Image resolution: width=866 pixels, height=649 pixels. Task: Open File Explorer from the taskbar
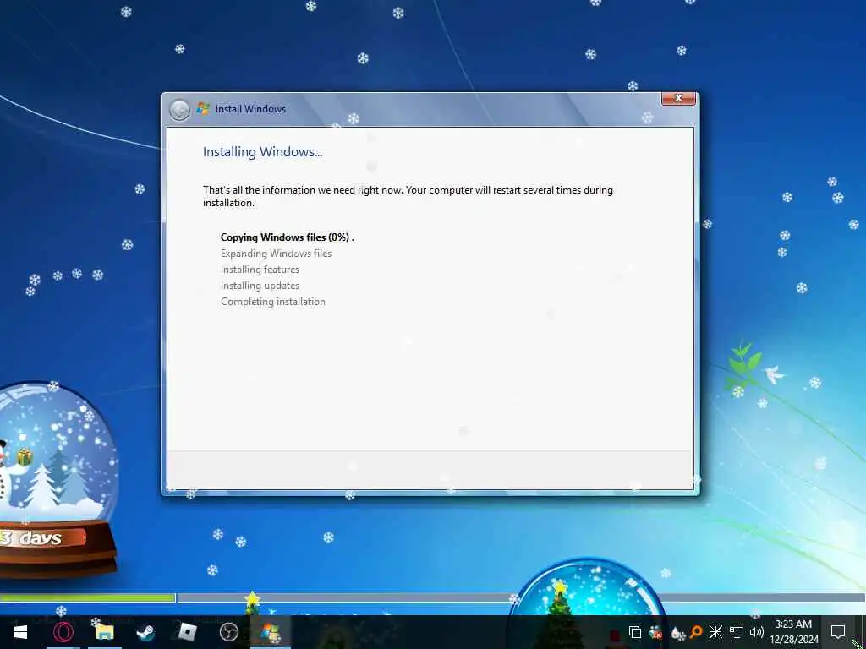point(104,632)
